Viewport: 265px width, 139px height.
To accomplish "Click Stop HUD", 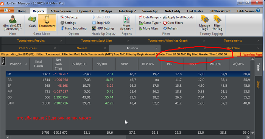I will point(101,23).
